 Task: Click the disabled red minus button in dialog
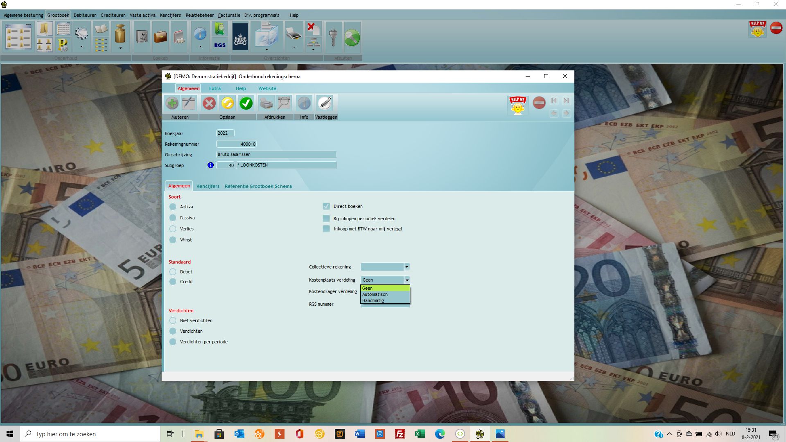539,103
